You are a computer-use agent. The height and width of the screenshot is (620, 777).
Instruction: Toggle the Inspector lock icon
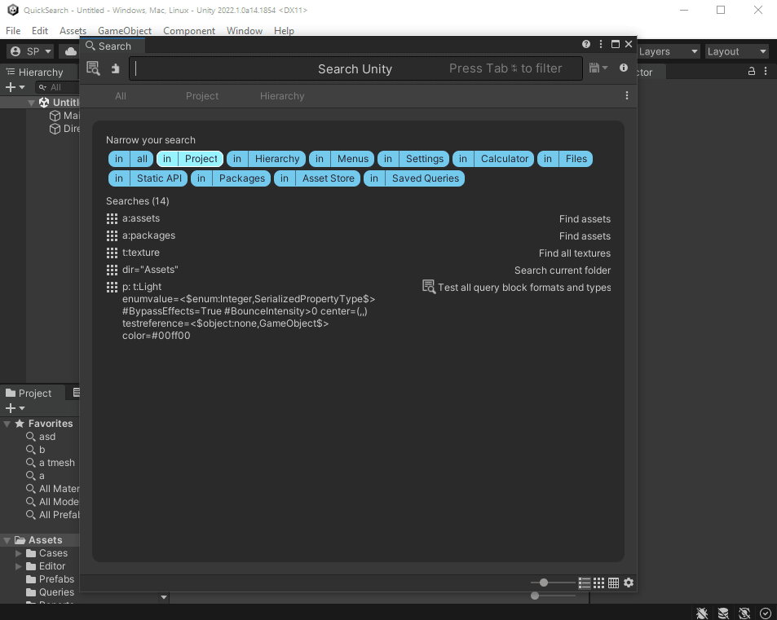pos(751,72)
